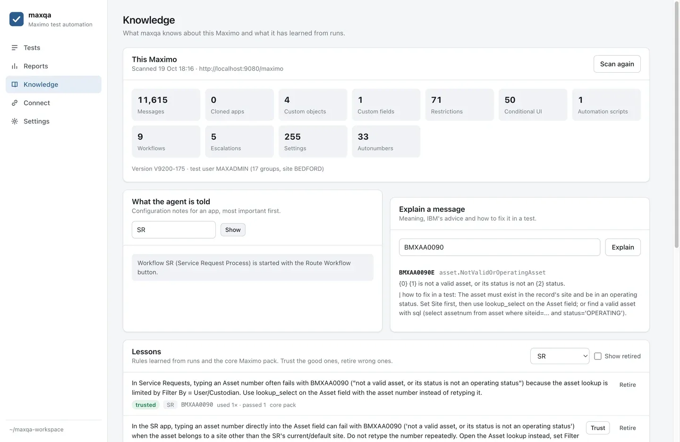680x442 pixels.
Task: Click the Connect link icon
Action: (15, 103)
